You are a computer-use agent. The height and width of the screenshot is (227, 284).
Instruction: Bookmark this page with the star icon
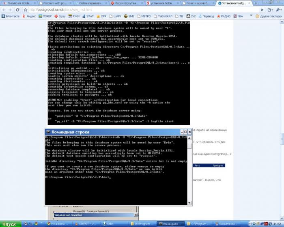coord(26,10)
